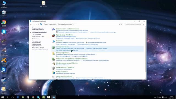Screen dimensions: 176x99
Task: Open the Администрирование heading link
Action: coord(64,76)
